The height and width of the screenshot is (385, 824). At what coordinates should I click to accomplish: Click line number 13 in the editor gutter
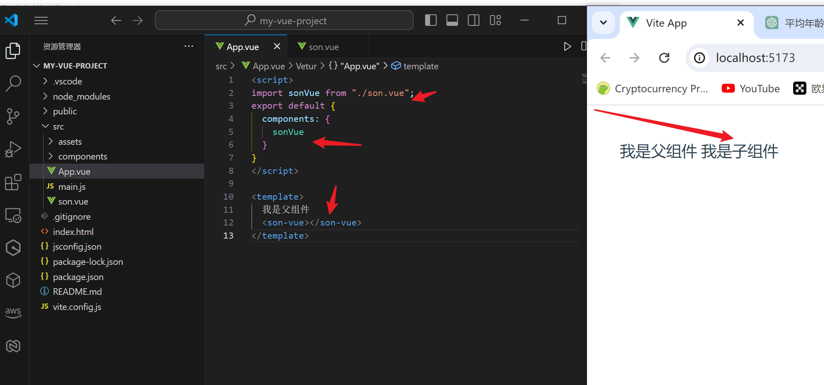(228, 236)
